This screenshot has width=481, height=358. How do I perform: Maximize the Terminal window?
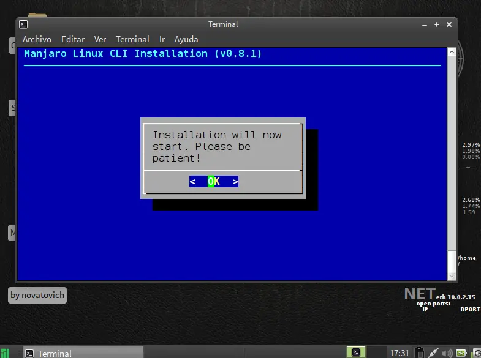click(x=437, y=24)
